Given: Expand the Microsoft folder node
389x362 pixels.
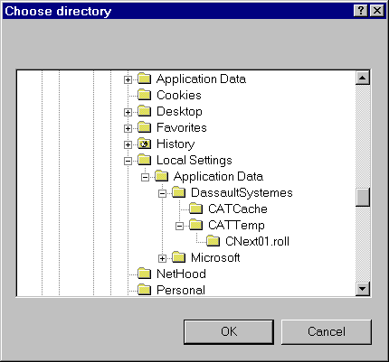Looking at the screenshot, I should 162,258.
